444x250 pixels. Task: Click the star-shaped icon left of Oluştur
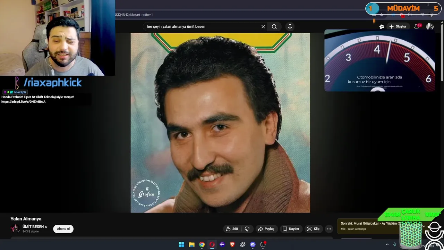click(x=382, y=26)
